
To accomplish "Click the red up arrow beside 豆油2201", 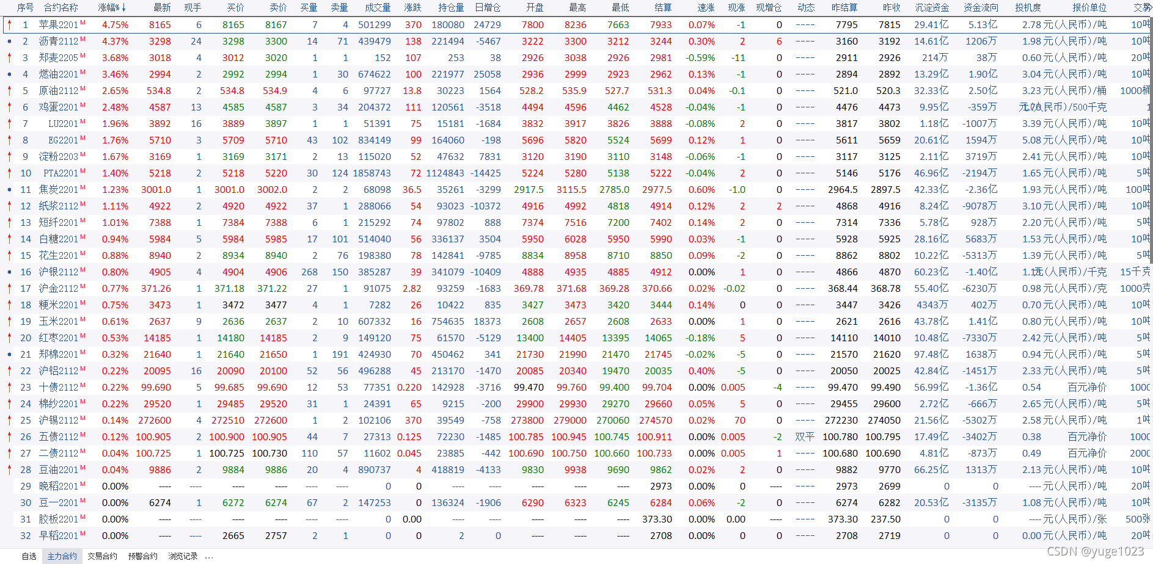I will pyautogui.click(x=9, y=469).
